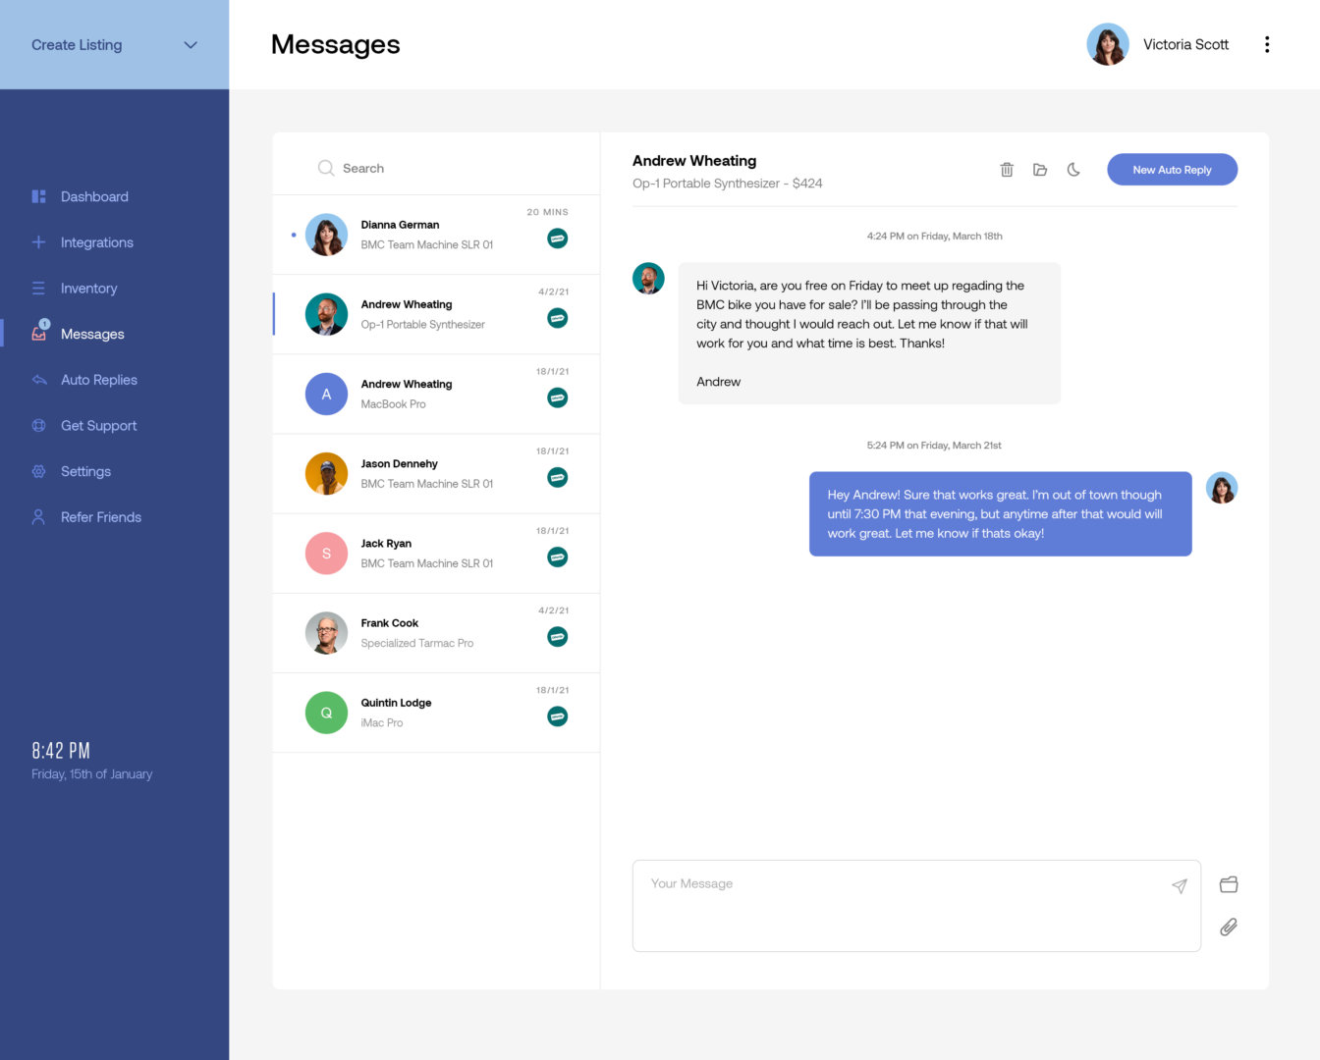
Task: Toggle the moon snooze icon
Action: coord(1073,170)
